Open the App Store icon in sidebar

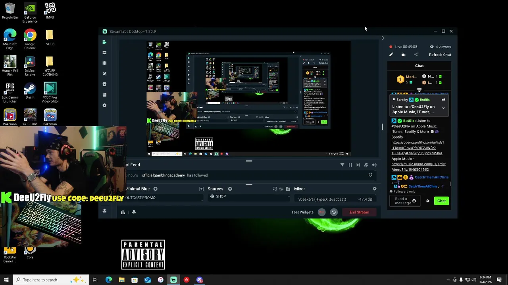click(x=104, y=84)
